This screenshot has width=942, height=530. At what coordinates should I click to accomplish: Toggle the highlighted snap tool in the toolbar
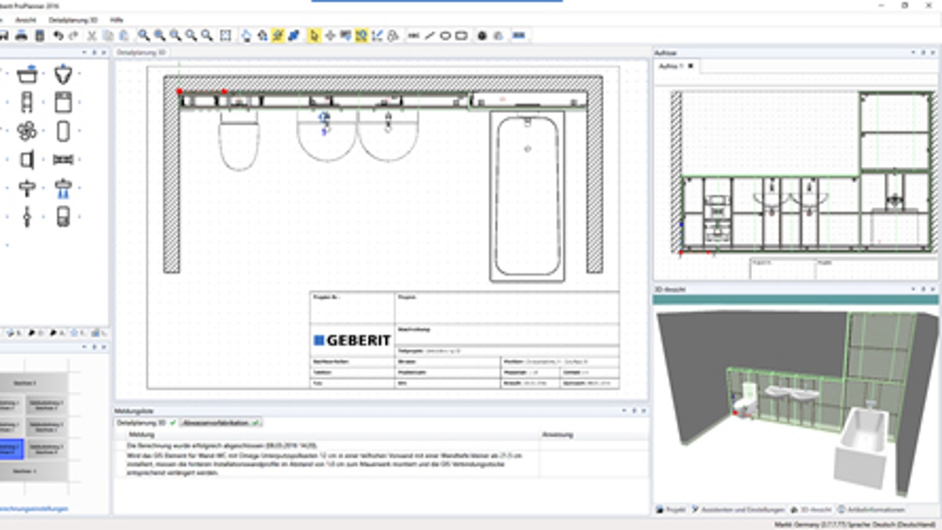click(361, 35)
